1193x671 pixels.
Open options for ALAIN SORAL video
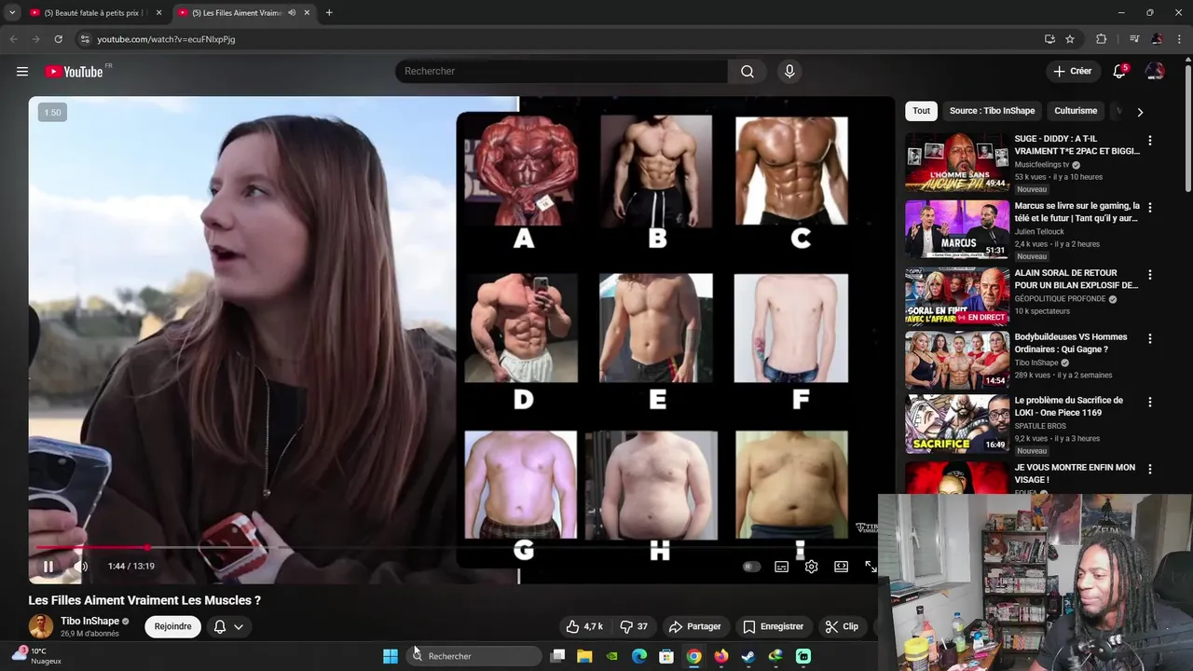(1149, 275)
